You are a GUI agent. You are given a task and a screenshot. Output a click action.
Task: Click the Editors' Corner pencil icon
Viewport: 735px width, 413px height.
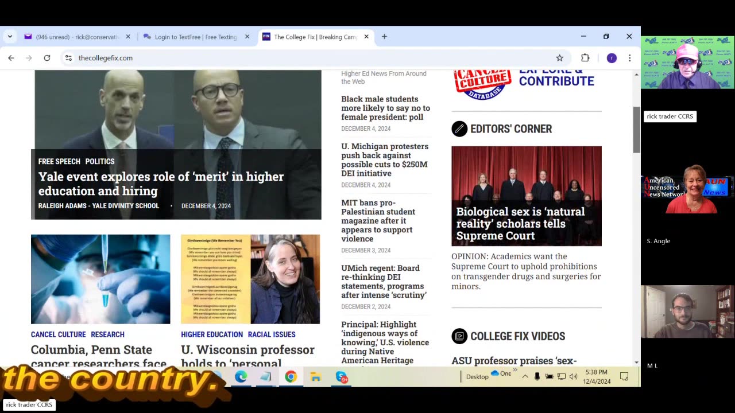click(459, 128)
